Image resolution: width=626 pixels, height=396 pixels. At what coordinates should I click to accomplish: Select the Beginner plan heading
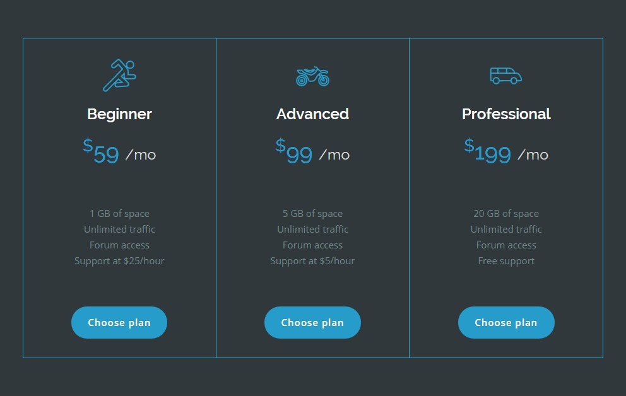tap(119, 114)
